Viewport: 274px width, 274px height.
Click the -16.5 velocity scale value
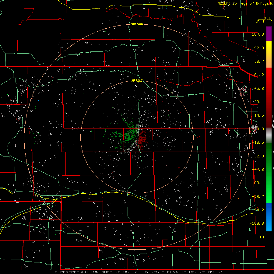258,142
